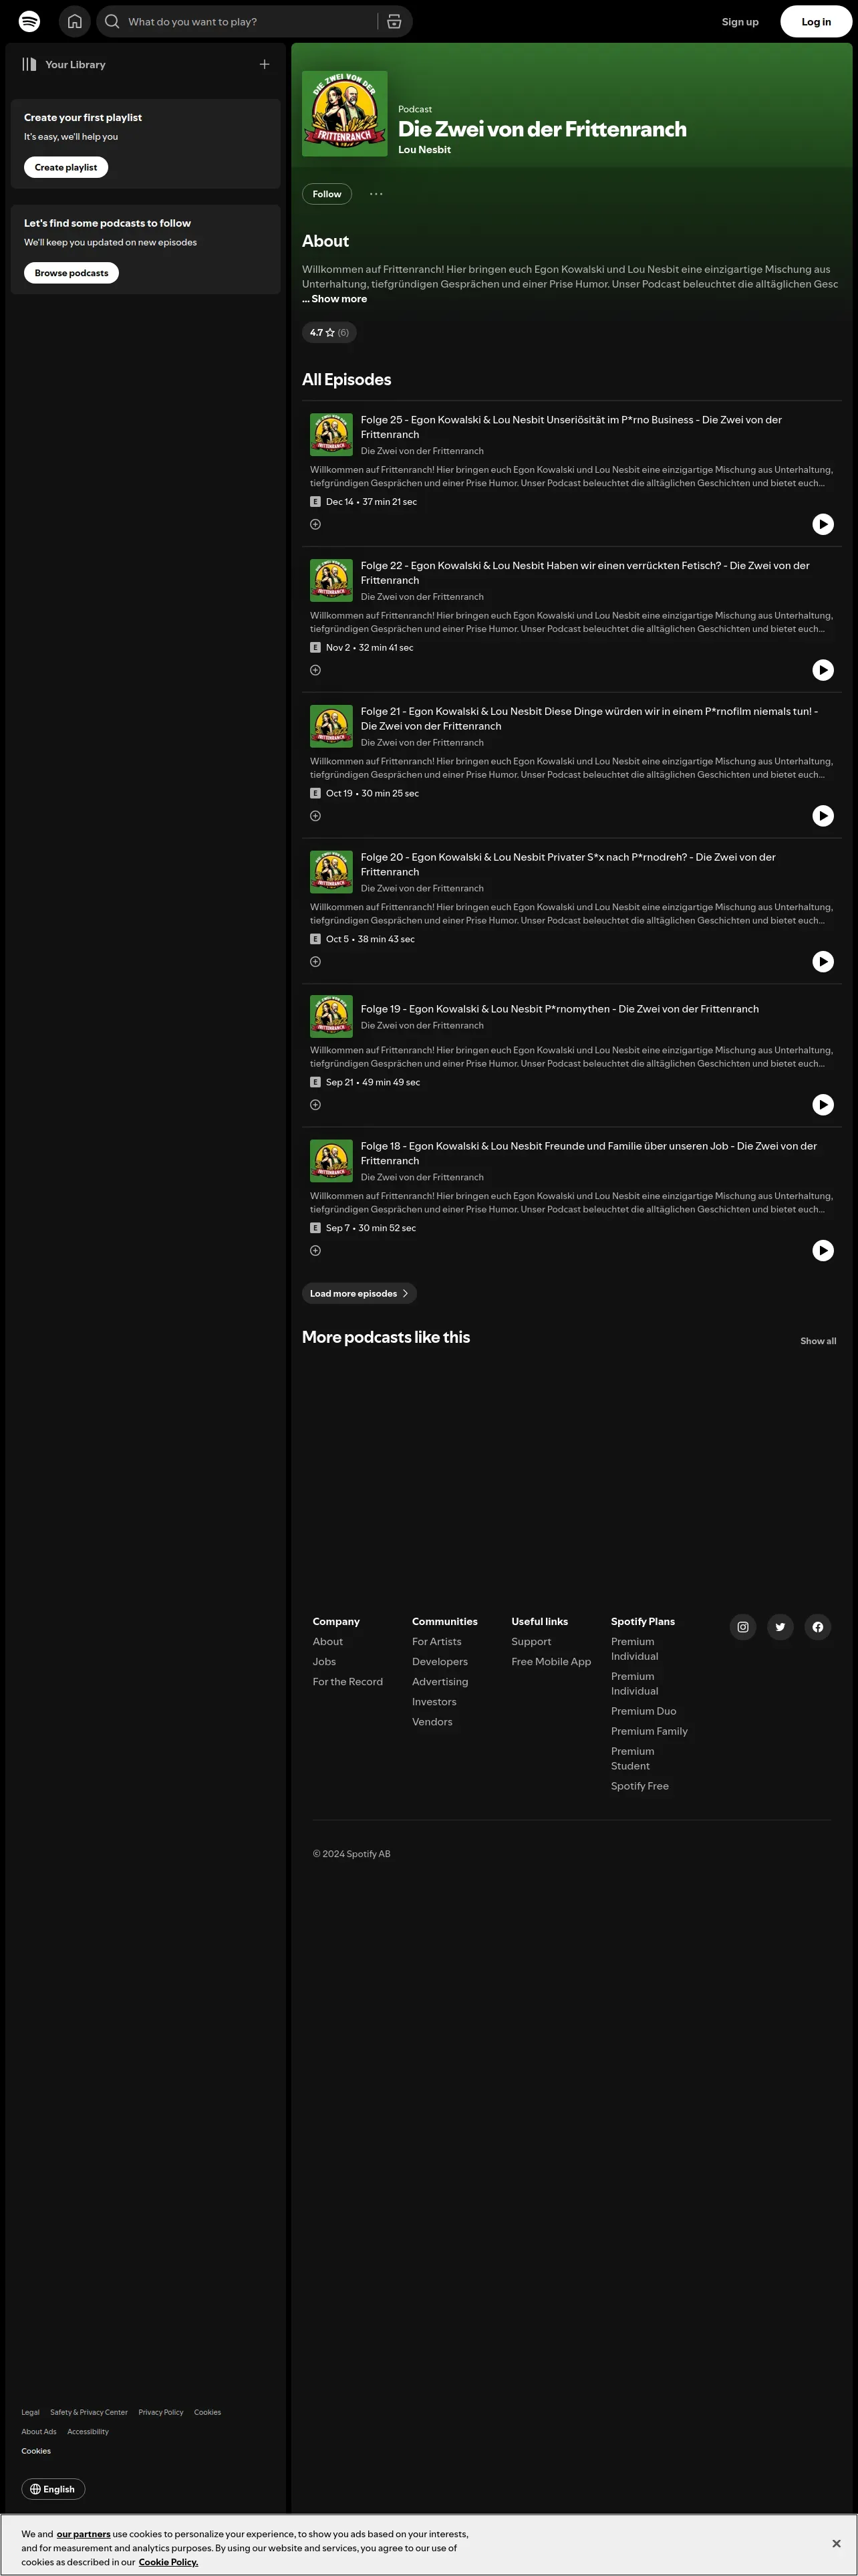Click the search magnifier icon
Viewport: 858px width, 2576px height.
point(112,21)
